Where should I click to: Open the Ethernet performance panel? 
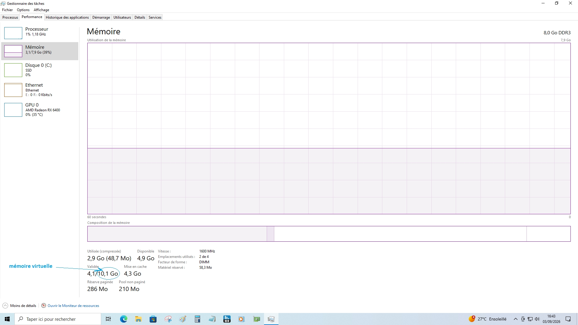coord(40,90)
